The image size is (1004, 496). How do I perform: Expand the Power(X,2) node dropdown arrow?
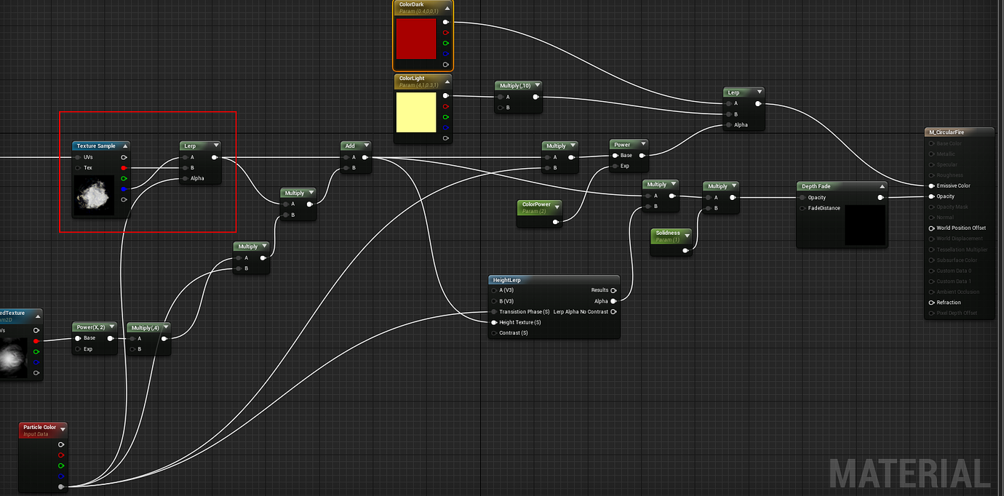113,327
